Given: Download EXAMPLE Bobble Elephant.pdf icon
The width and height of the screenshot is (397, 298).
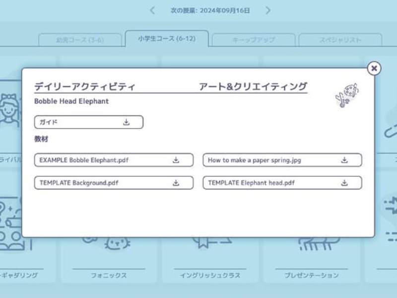Looking at the screenshot, I should (x=176, y=160).
